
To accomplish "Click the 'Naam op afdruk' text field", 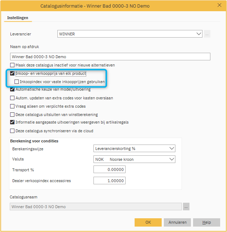I will [110, 57].
